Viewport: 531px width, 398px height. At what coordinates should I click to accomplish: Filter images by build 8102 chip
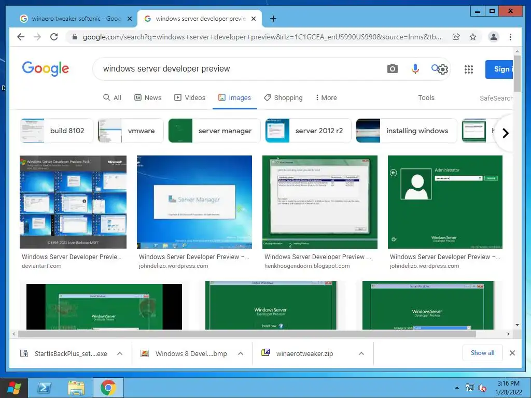(57, 131)
